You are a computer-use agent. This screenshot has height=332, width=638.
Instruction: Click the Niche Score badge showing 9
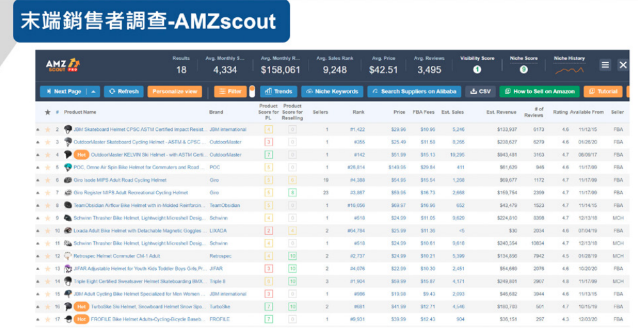[523, 70]
